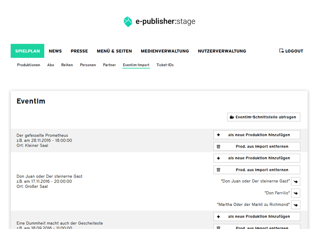Click the logout icon next to LOGOUT
This screenshot has height=229, width=319.
coord(281,51)
